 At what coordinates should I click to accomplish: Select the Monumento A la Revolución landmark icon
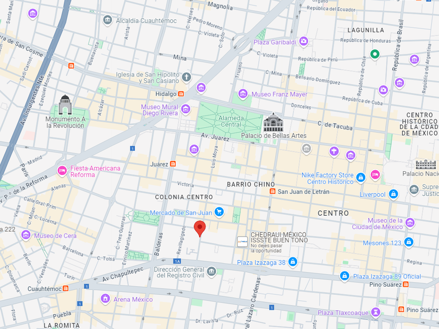click(x=65, y=104)
